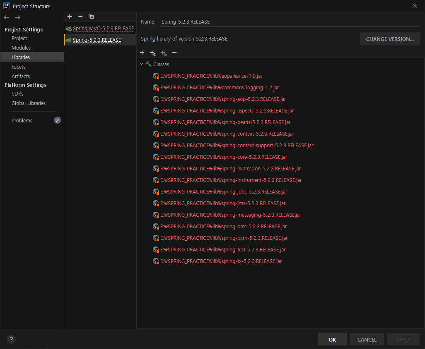Specify documentation URL for the library

tap(153, 53)
